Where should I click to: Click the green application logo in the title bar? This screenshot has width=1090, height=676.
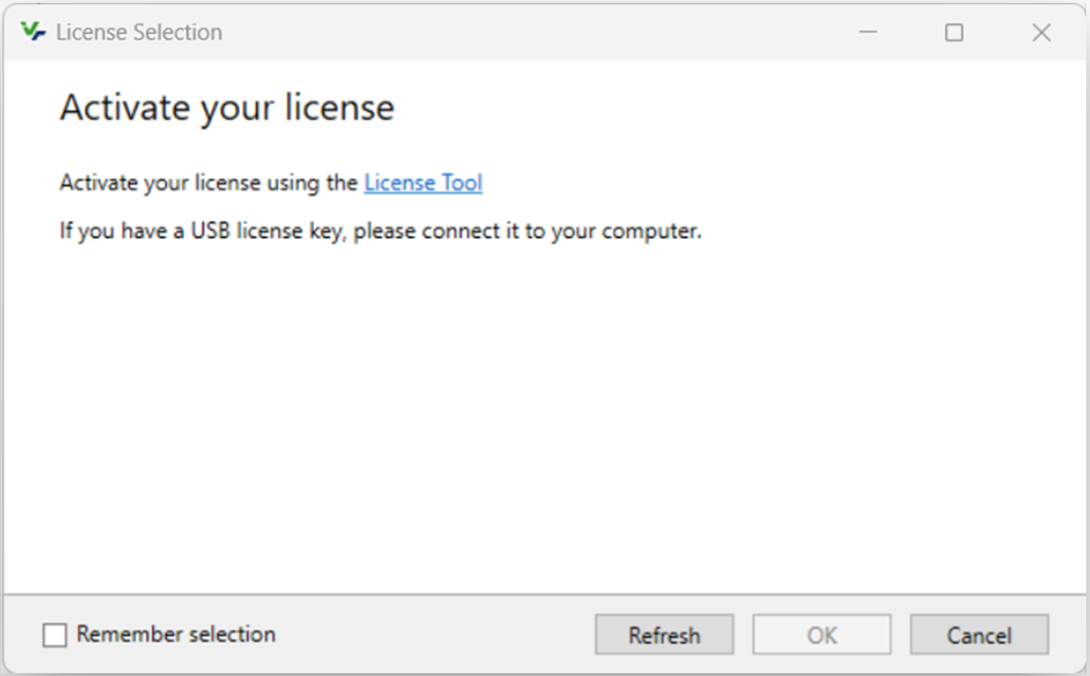35,31
